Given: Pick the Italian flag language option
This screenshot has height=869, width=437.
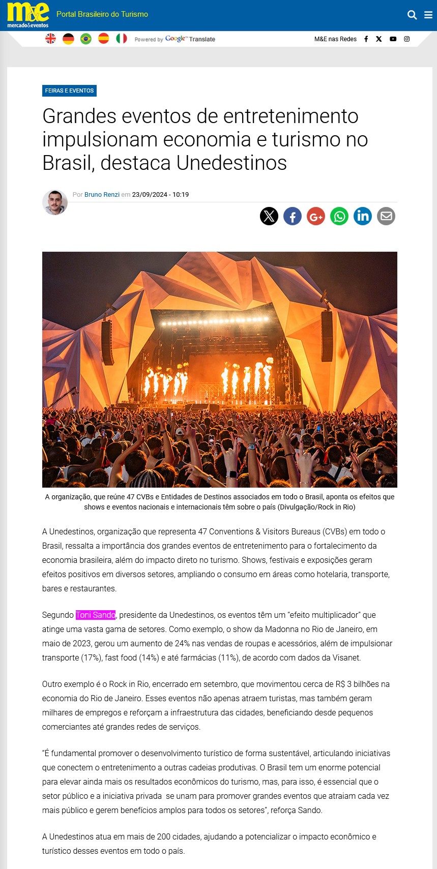Looking at the screenshot, I should (x=121, y=39).
